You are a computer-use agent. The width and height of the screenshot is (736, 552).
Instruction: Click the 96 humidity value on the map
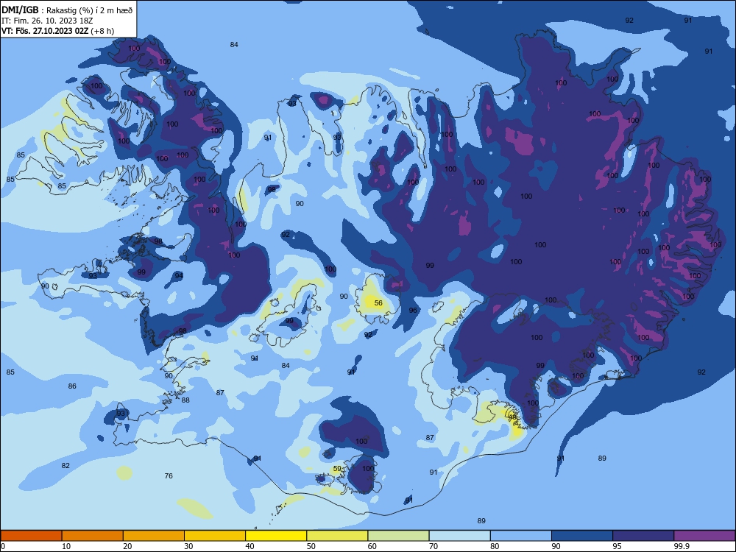tap(413, 311)
